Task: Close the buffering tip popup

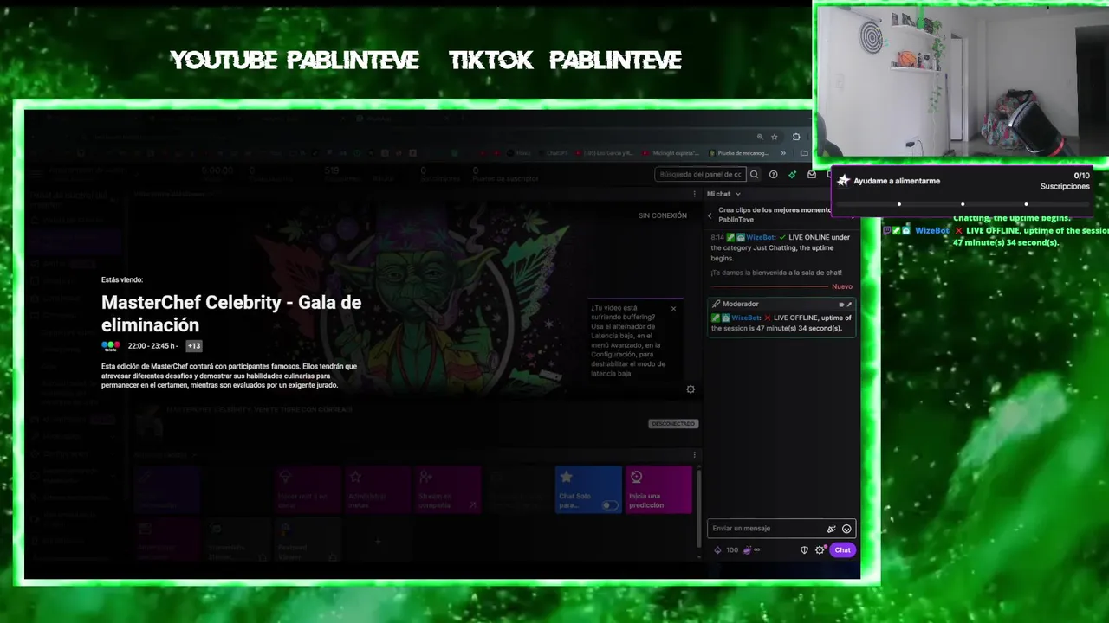Action: 673,308
